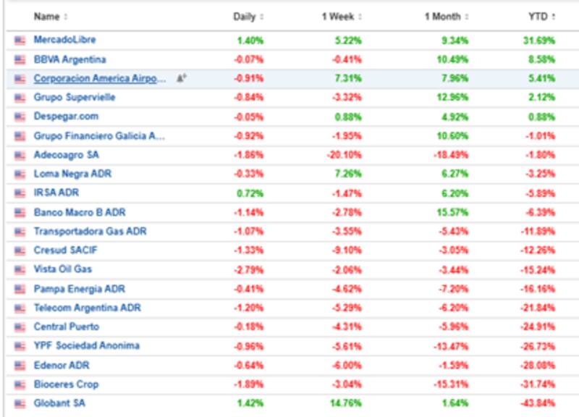Open the Corporacion America Airports stock link
Screen dimensions: 579x417
click(100, 78)
